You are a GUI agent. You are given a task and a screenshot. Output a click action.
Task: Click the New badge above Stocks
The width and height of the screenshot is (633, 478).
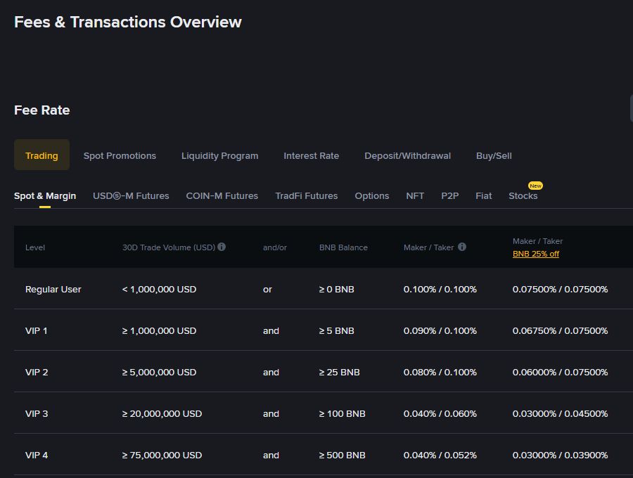[x=535, y=186]
